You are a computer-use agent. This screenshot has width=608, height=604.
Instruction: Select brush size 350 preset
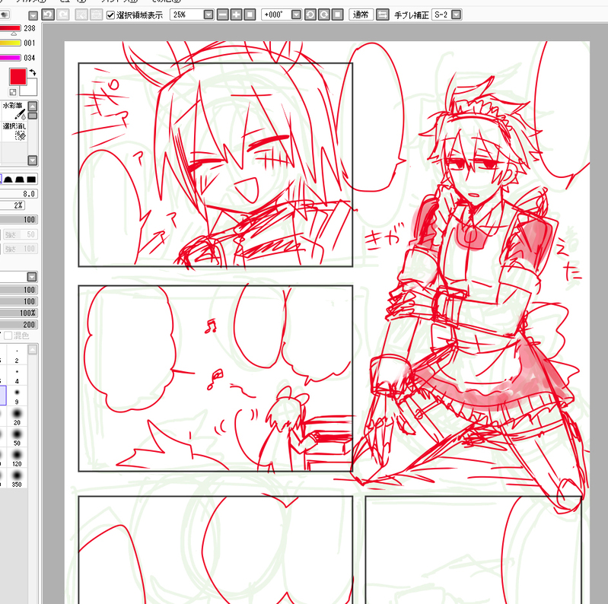17,478
